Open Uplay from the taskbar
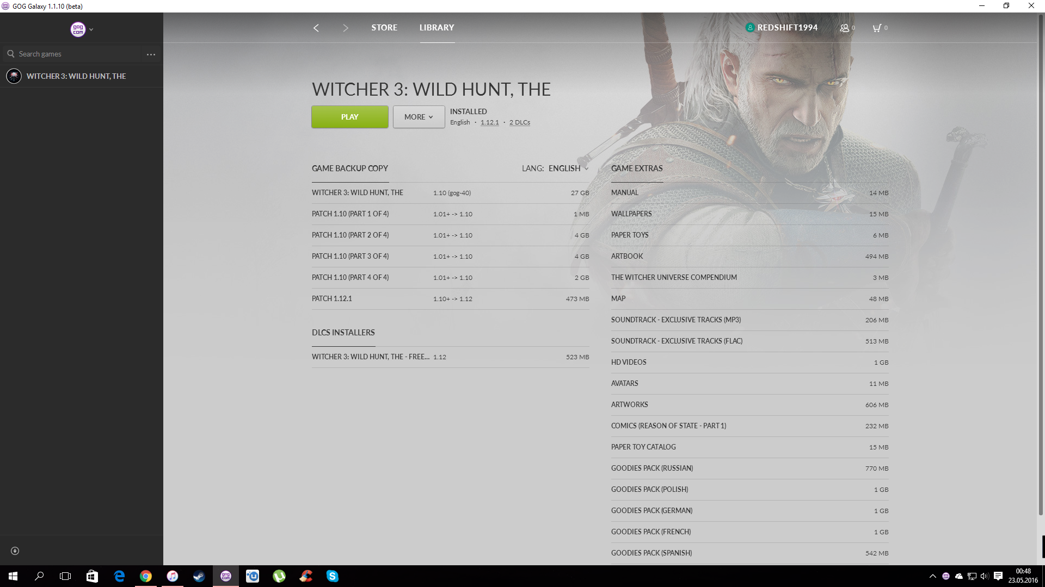1045x587 pixels. pos(252,576)
